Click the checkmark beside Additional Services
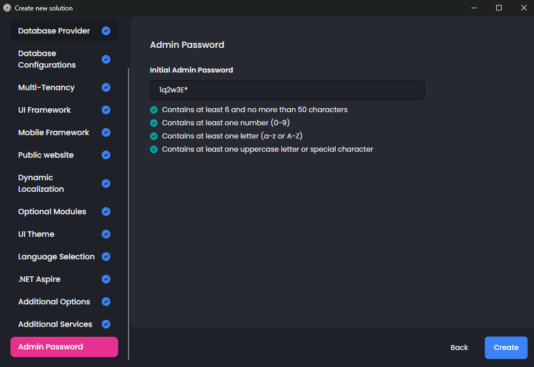534x367 pixels. [105, 324]
